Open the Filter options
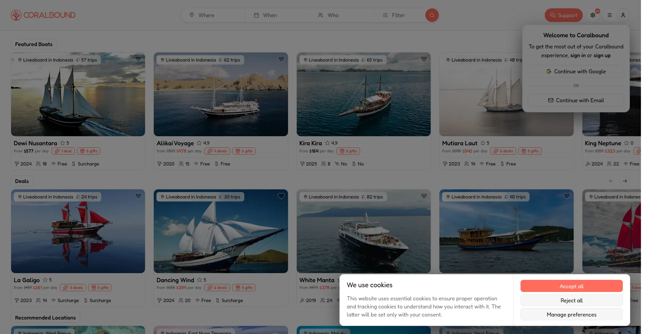Viewport: 646px width, 334px height. tap(399, 15)
